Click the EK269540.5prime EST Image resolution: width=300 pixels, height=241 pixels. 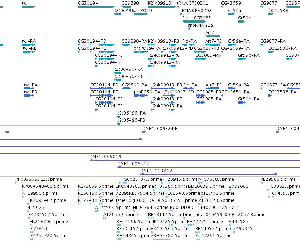pyautogui.click(x=29, y=204)
